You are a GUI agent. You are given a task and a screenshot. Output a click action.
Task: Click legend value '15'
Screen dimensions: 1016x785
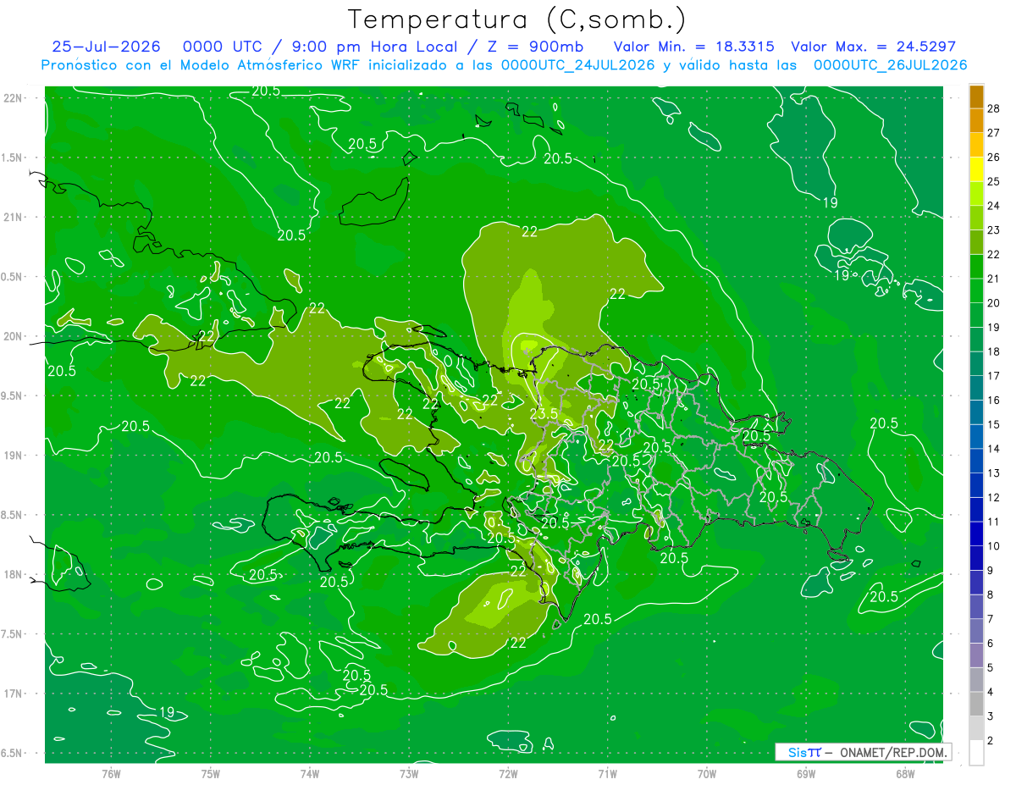tap(994, 424)
